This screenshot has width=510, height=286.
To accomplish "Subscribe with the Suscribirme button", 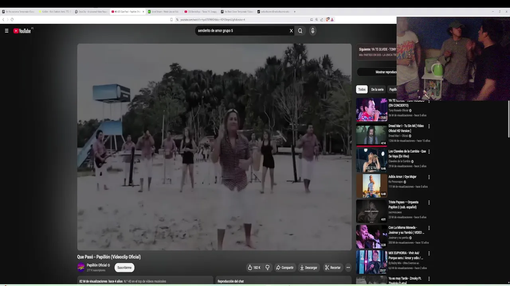I will 124,268.
